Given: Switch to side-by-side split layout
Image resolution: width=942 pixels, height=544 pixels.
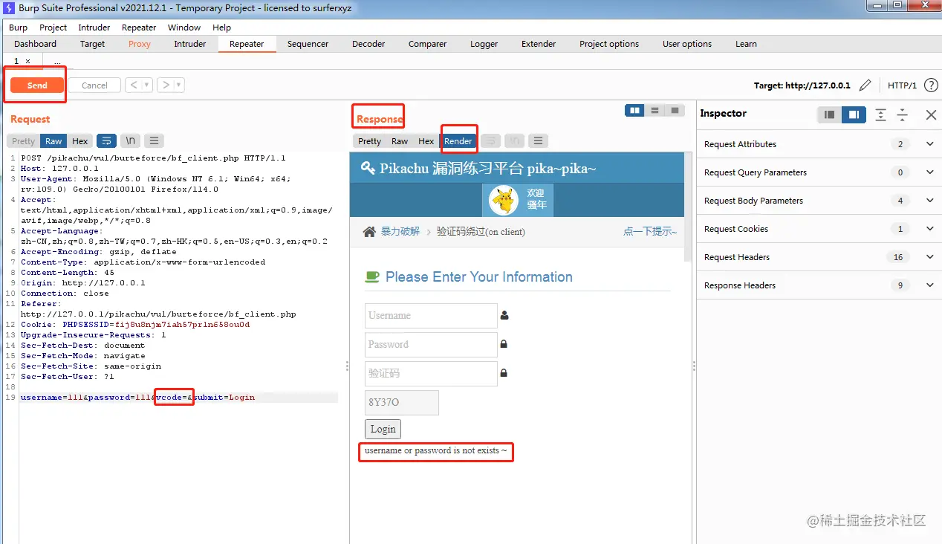Looking at the screenshot, I should point(634,111).
